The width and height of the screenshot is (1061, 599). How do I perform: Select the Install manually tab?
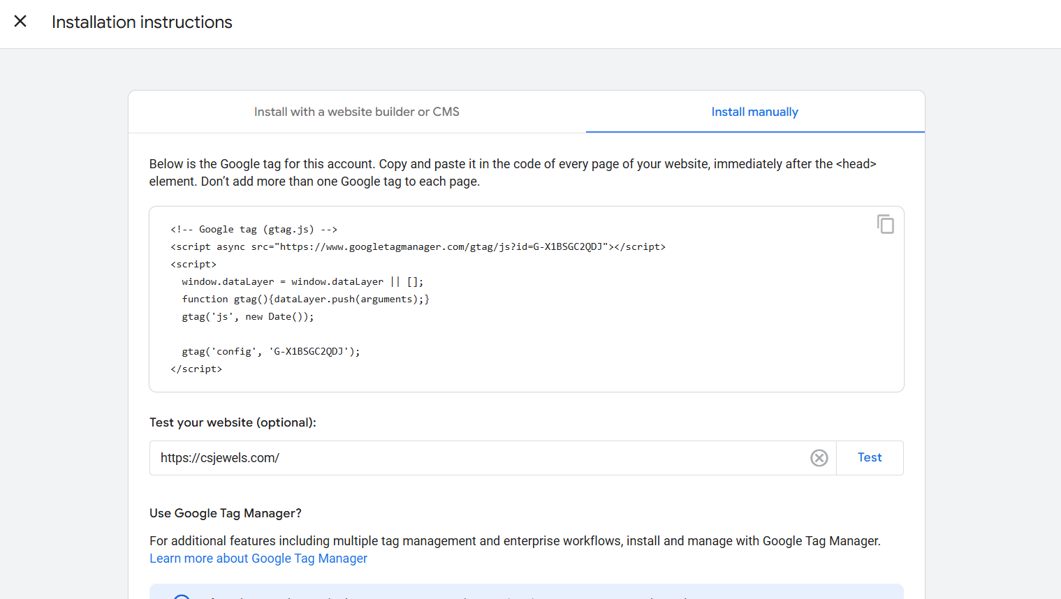[x=755, y=112]
